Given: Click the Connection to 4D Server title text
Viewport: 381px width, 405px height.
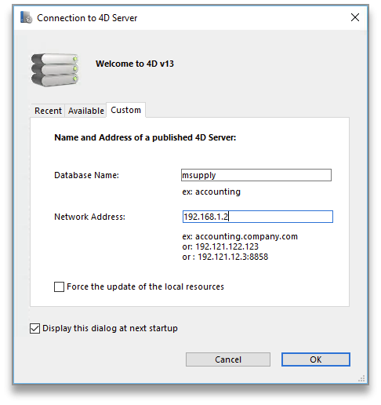Looking at the screenshot, I should pos(87,18).
